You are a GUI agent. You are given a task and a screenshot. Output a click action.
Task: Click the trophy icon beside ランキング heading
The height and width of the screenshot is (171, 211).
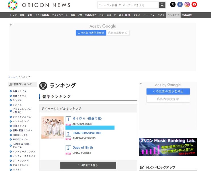(x=43, y=86)
